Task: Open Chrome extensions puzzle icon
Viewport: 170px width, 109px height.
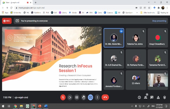Action: pos(159,8)
